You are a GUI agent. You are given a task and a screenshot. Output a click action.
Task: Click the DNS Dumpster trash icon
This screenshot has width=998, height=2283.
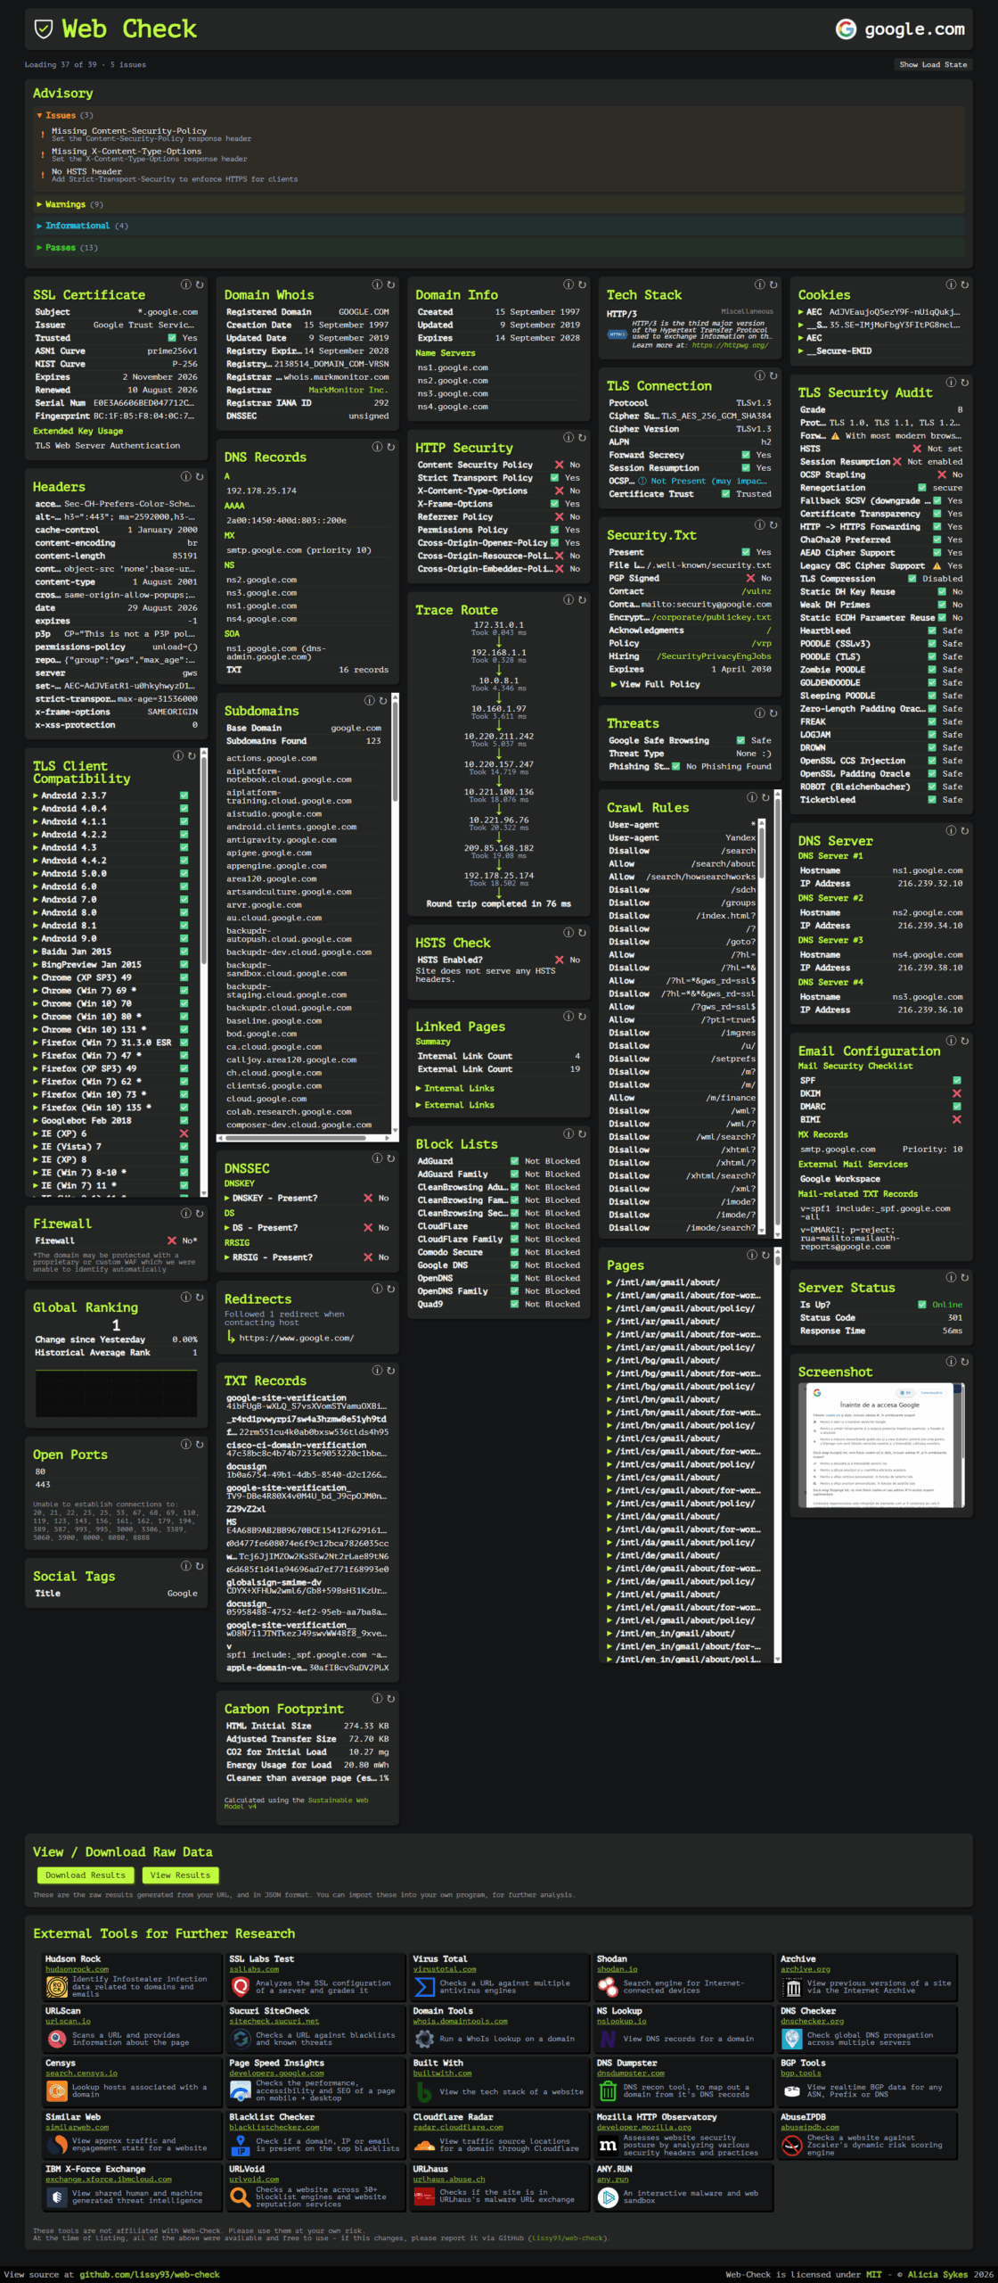click(608, 2091)
